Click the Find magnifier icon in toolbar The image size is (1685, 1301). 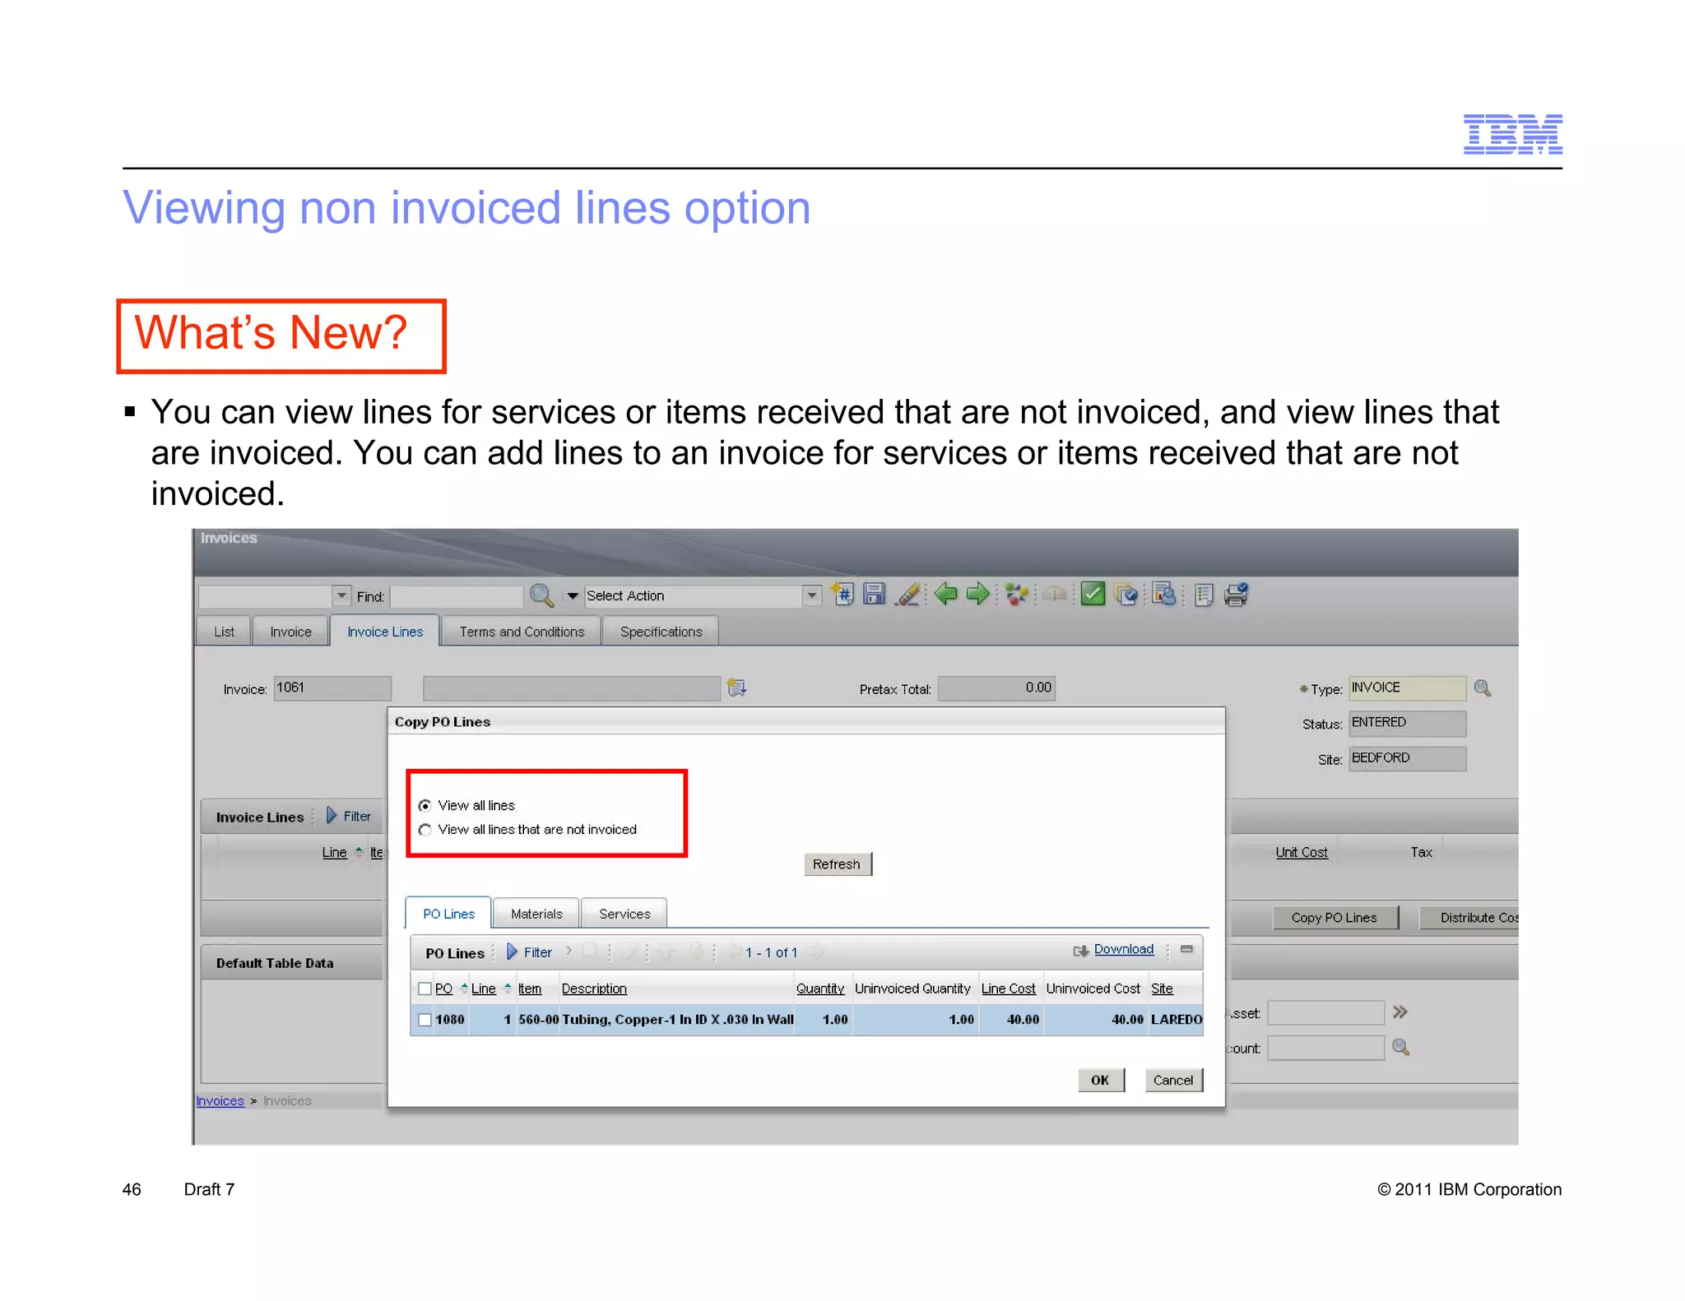click(541, 595)
